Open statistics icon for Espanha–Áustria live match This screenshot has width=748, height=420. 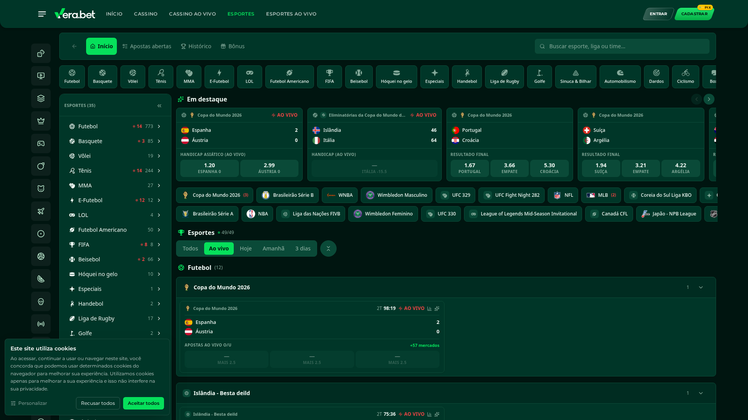click(x=429, y=308)
